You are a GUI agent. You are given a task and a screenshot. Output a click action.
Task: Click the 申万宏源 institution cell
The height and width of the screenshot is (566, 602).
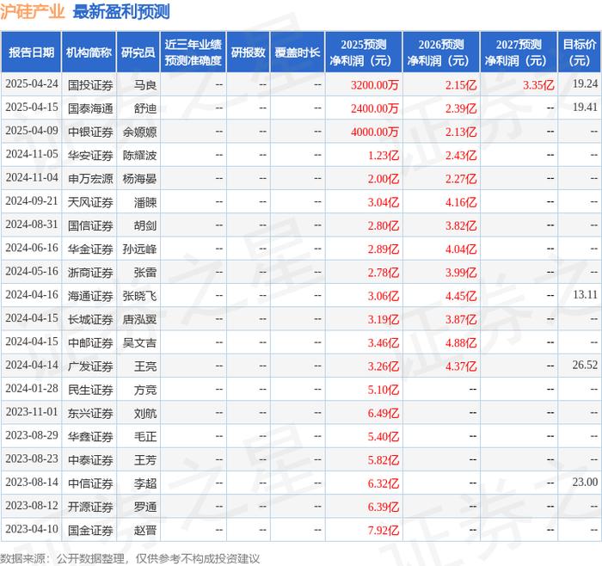tap(90, 179)
